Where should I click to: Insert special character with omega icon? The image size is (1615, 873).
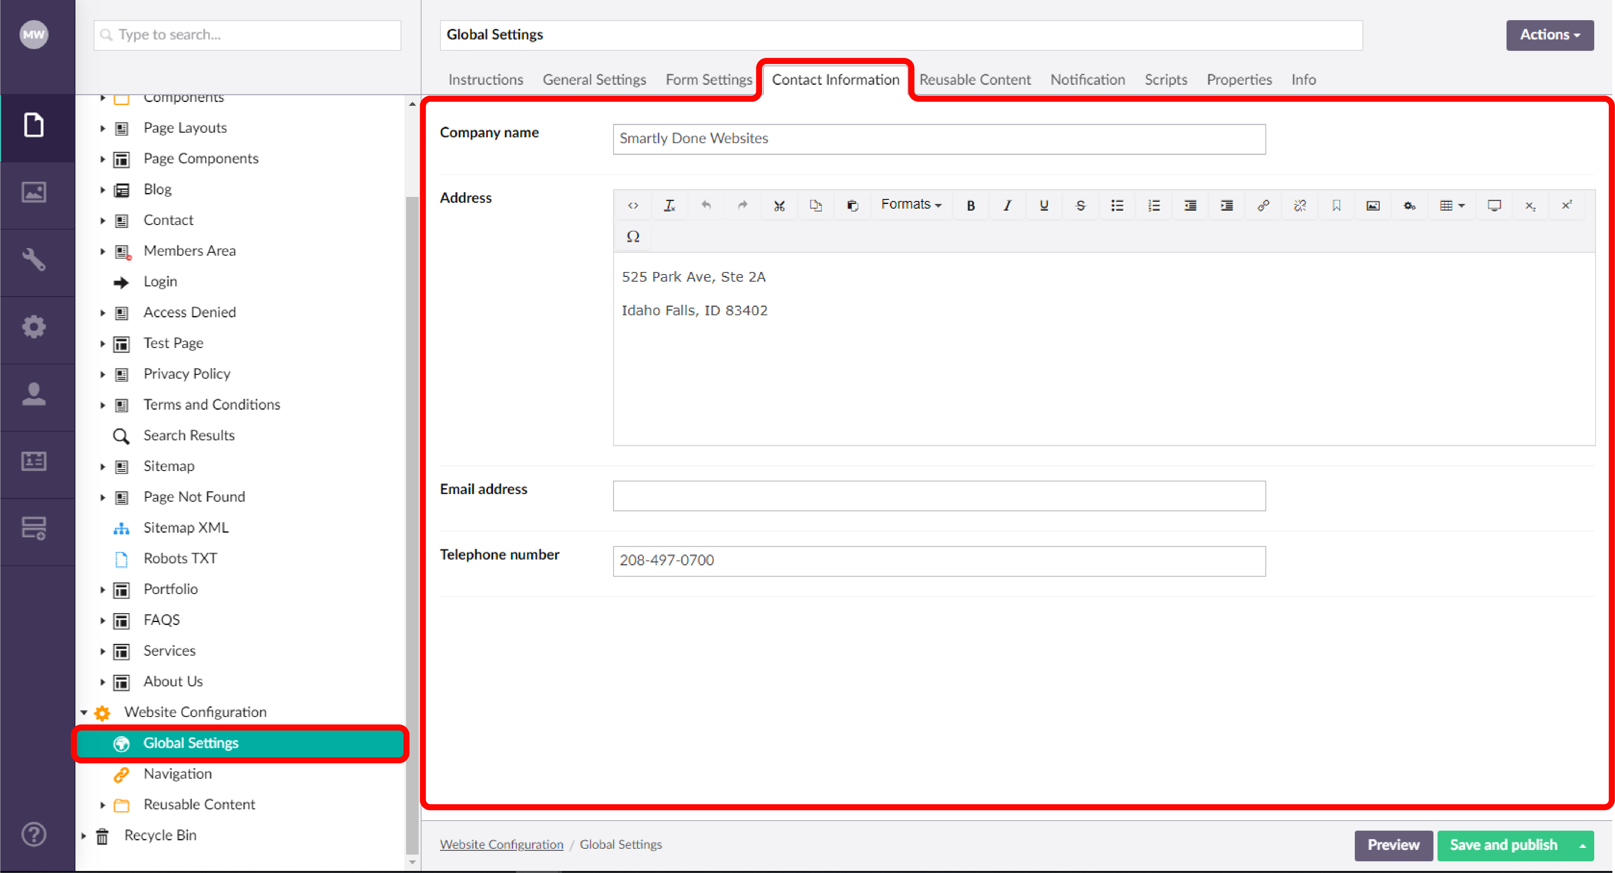point(633,236)
